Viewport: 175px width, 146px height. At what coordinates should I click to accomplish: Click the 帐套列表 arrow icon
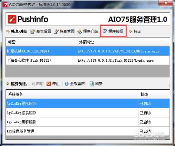pos(8,31)
